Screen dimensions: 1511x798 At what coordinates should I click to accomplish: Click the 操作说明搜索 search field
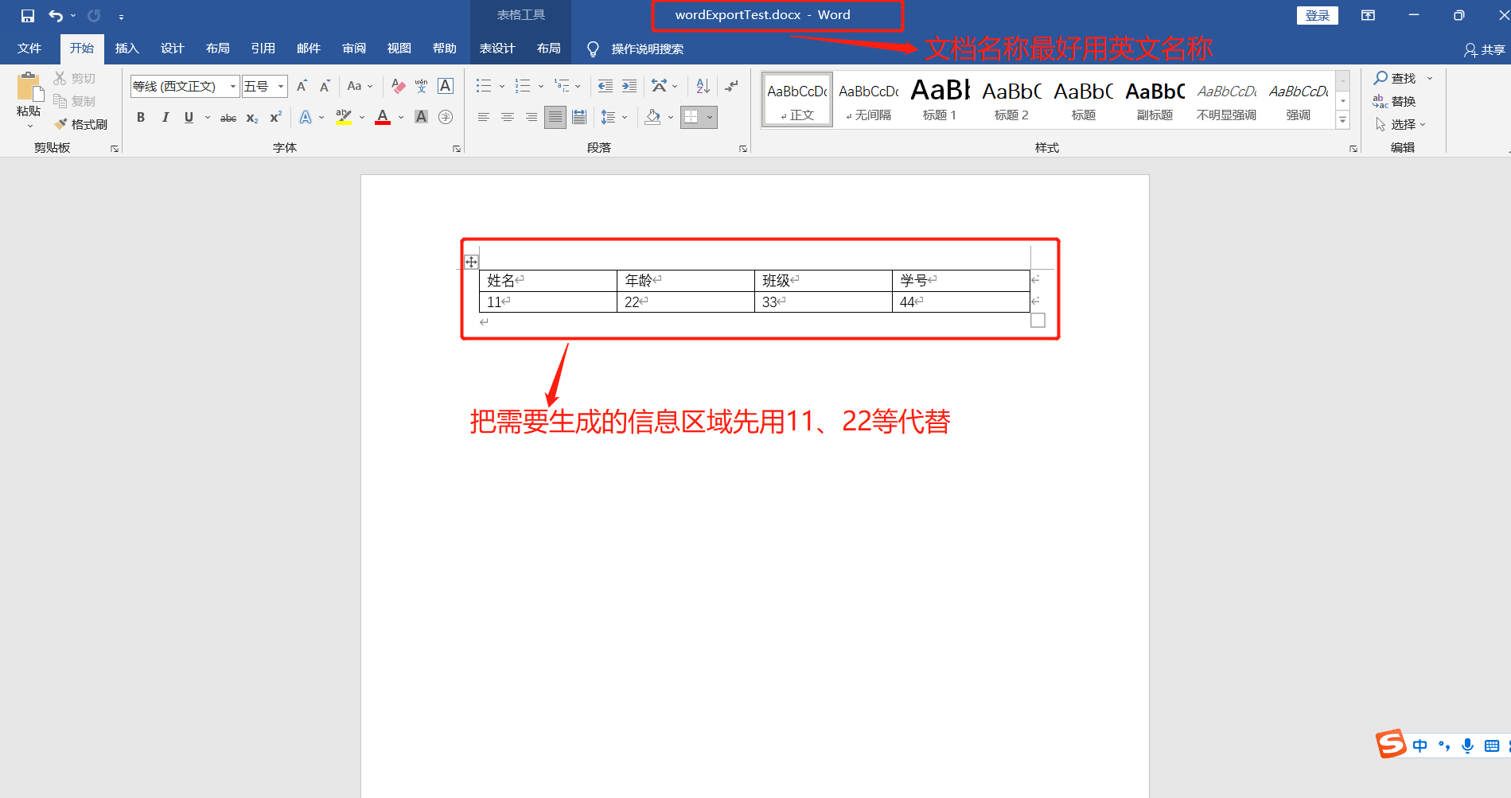647,49
